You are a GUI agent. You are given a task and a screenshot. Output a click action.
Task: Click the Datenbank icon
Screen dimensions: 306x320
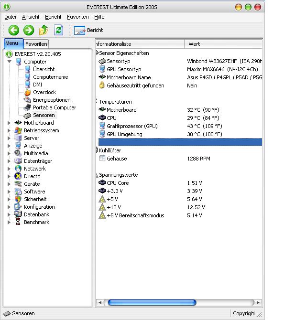pos(18,214)
